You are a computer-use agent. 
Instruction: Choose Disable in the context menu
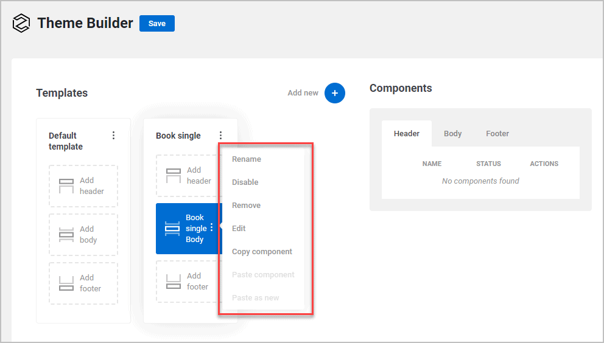[245, 182]
